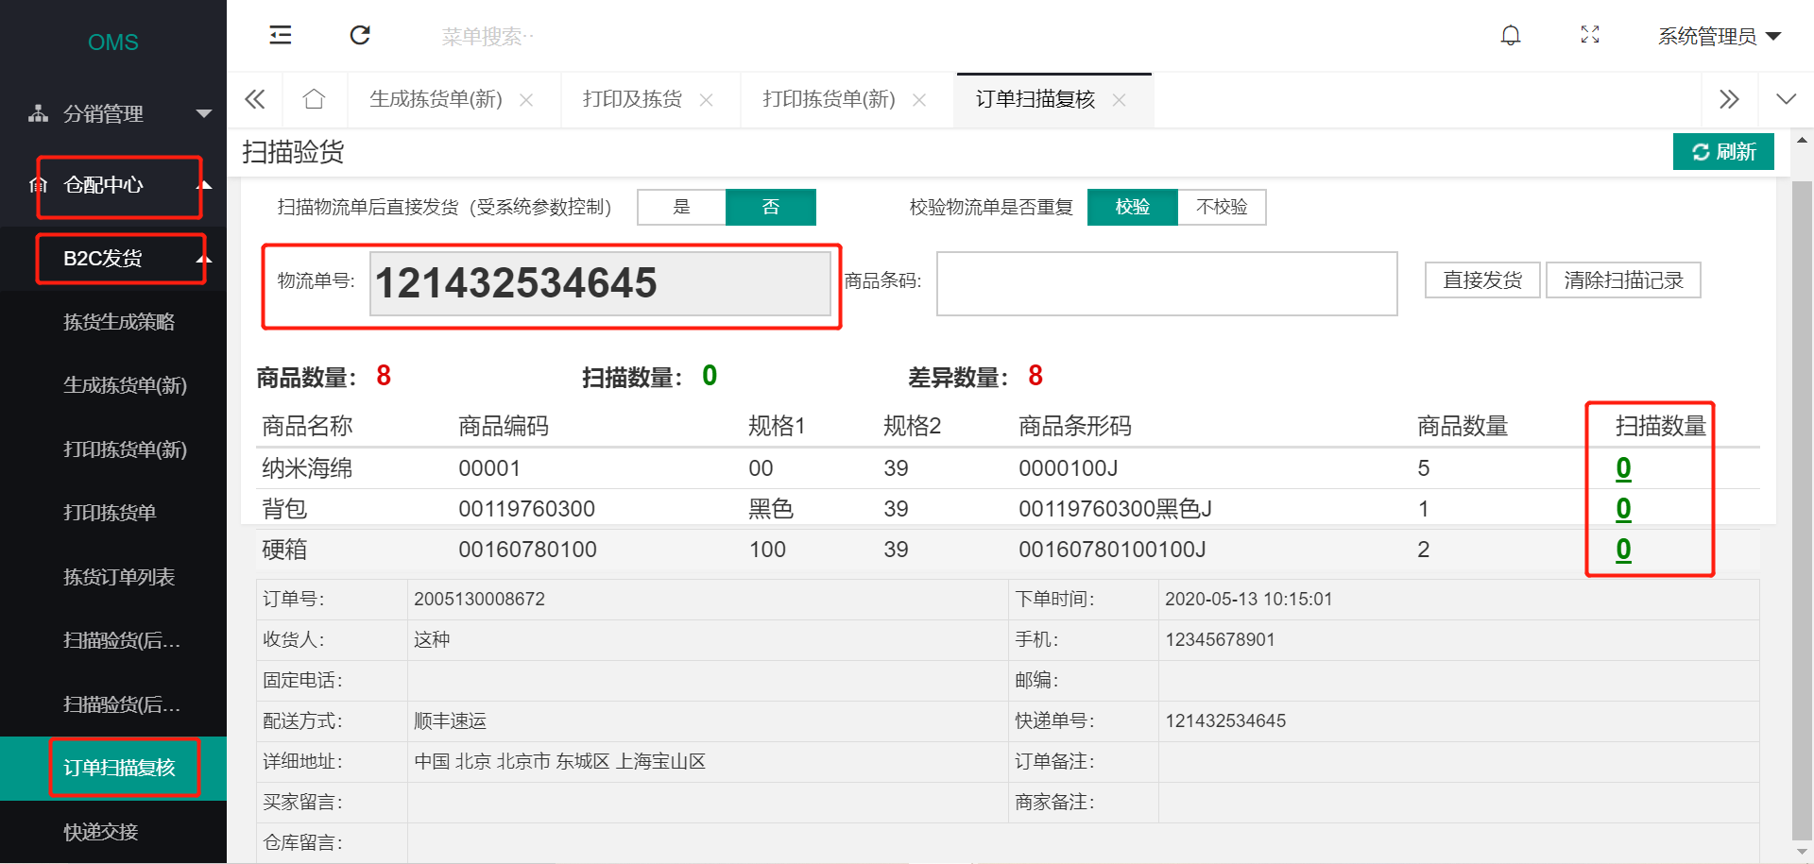Expand the 分销管理 sidebar menu
This screenshot has width=1814, height=864.
113,113
